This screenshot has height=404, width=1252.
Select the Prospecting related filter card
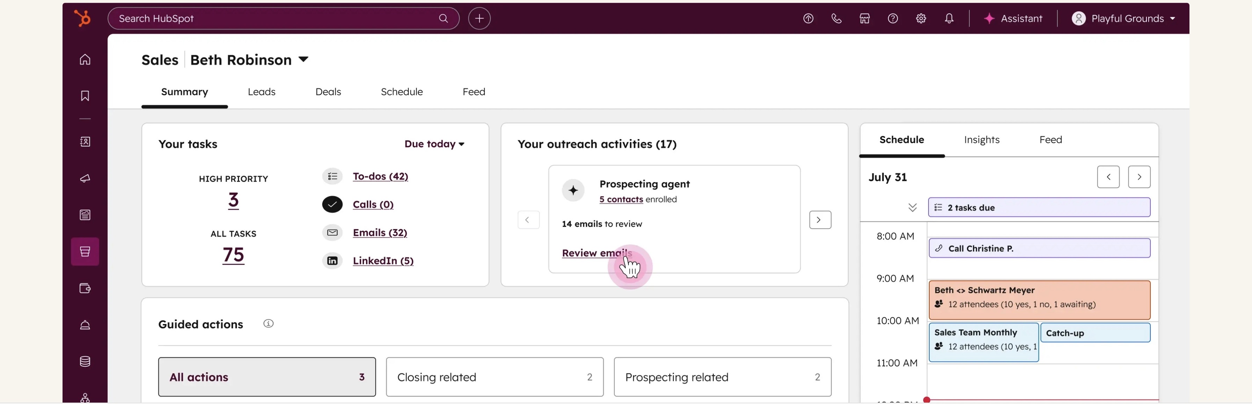[x=722, y=377]
